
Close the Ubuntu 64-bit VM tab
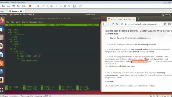pos(24,11)
